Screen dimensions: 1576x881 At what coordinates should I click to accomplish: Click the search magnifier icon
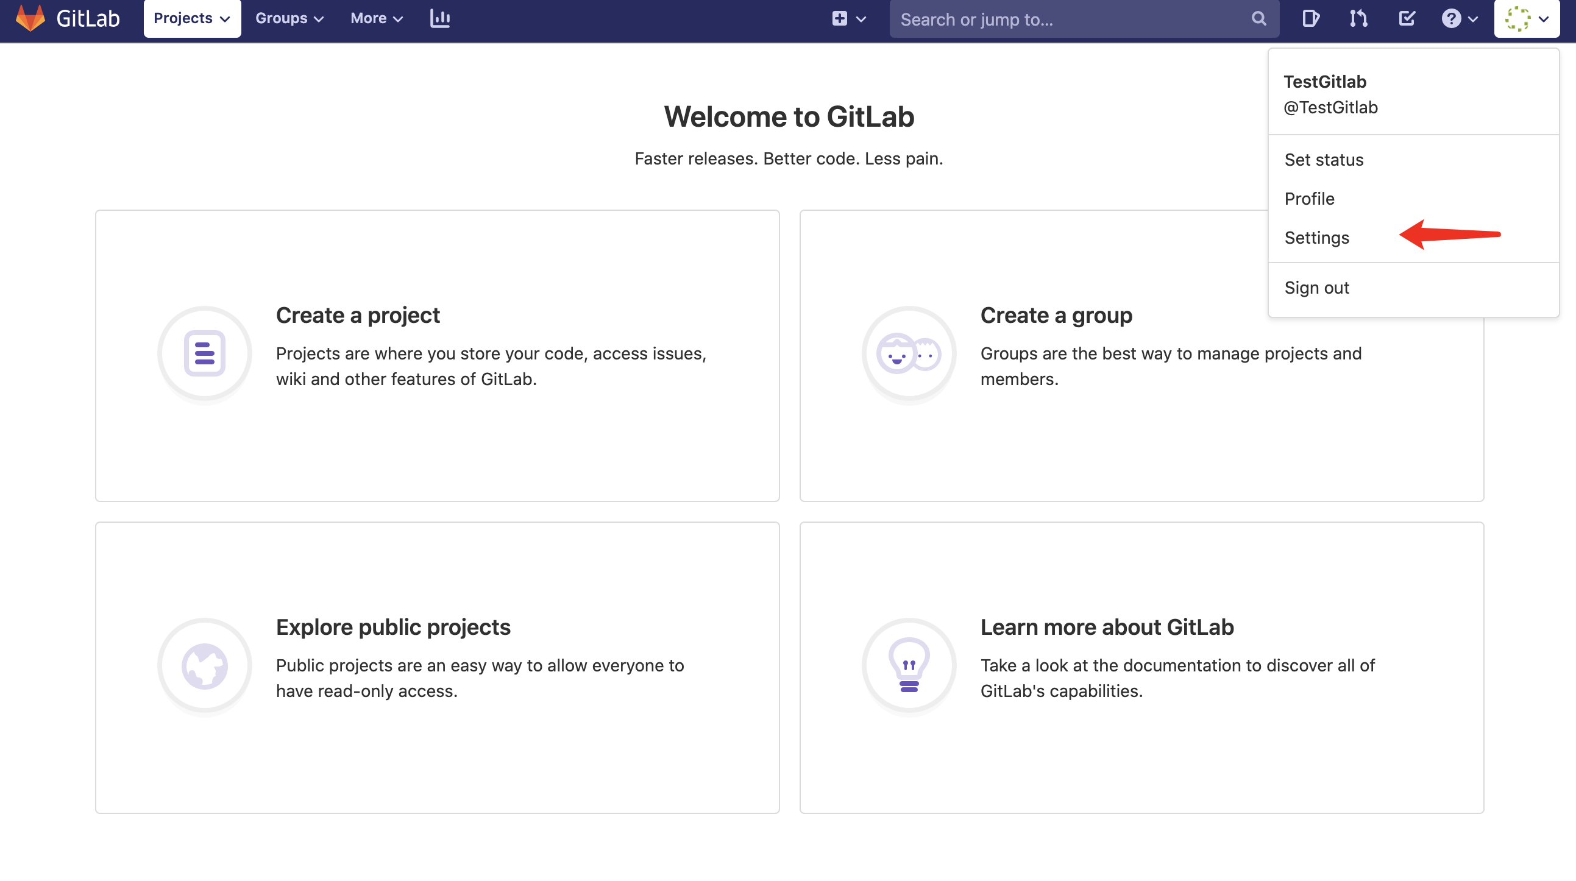[x=1258, y=19]
